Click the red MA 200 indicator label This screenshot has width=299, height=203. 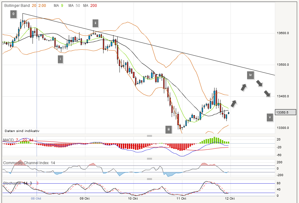[90, 6]
